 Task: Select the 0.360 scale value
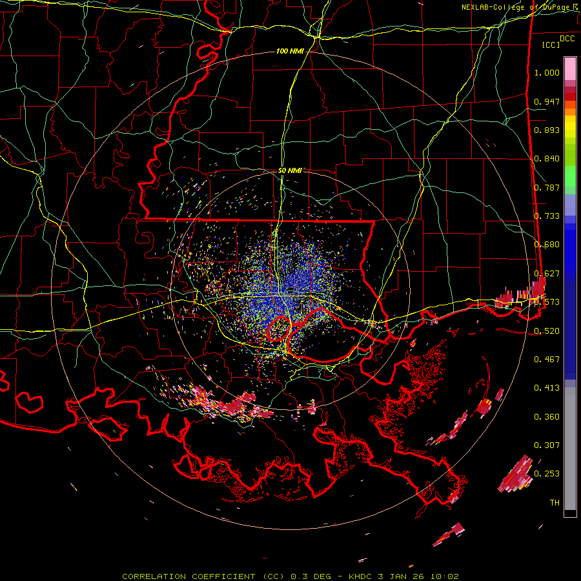pos(547,416)
